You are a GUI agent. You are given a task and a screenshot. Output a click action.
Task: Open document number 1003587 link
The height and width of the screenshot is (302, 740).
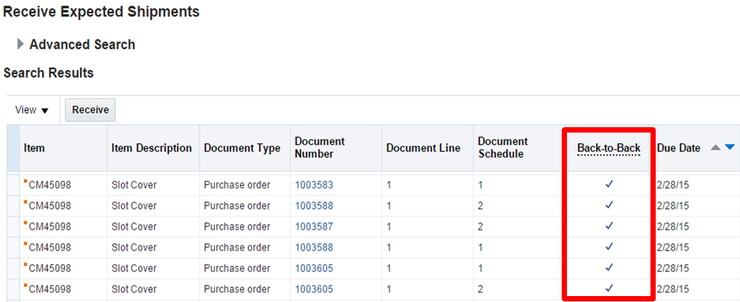point(314,226)
